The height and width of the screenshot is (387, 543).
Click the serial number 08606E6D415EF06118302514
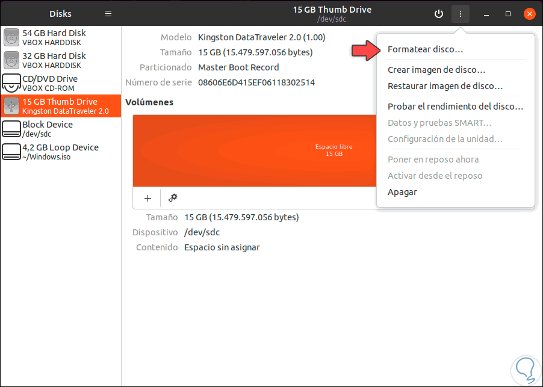tap(256, 82)
